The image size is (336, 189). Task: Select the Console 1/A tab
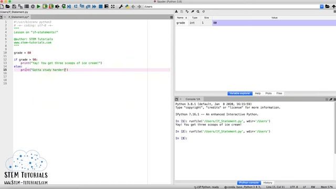(x=193, y=99)
